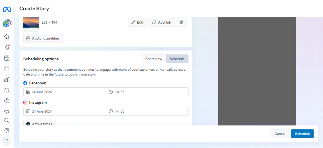Click the blue Schedule button
Image resolution: width=323 pixels, height=148 pixels.
[302, 134]
